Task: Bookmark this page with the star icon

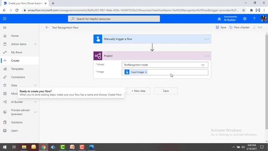Action: [244, 10]
